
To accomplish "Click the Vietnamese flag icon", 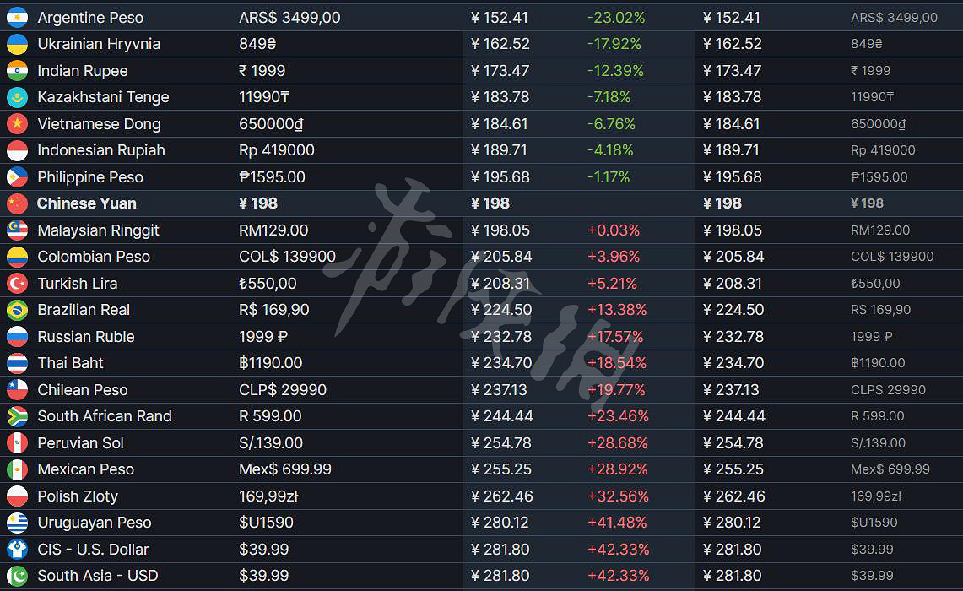I will pyautogui.click(x=17, y=123).
